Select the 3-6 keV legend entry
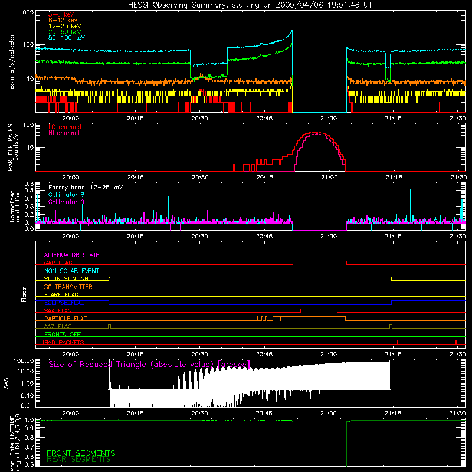 pyautogui.click(x=61, y=14)
